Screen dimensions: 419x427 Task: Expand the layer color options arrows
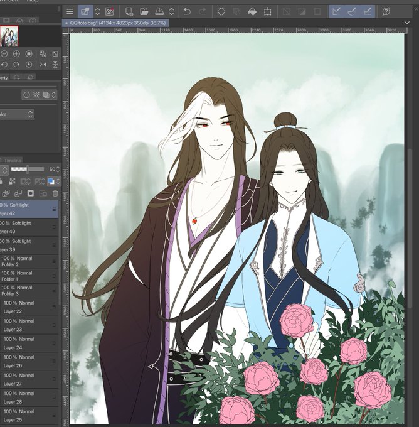[58, 181]
